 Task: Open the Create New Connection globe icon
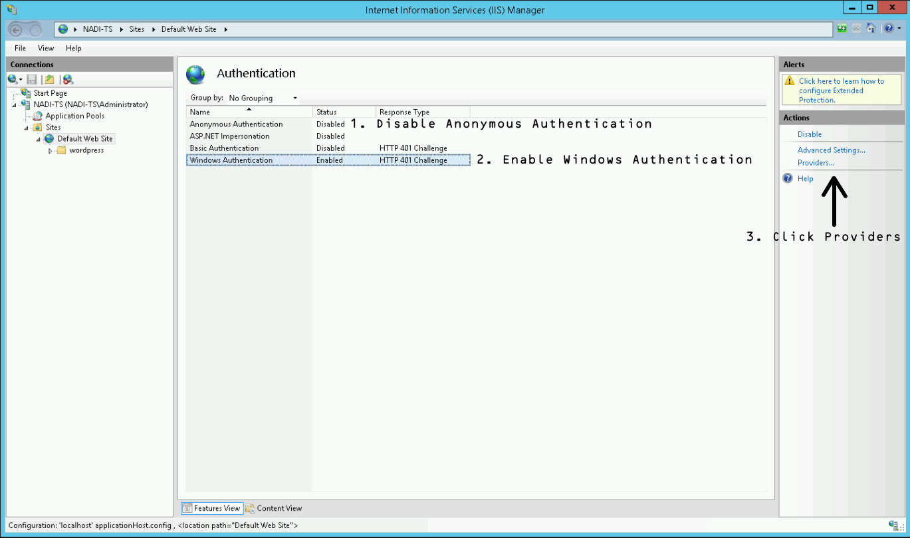click(x=11, y=79)
